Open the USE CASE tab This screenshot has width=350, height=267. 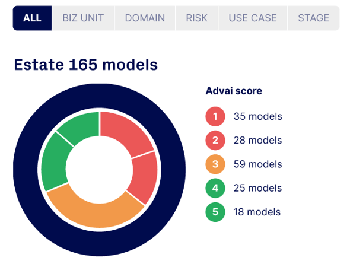point(253,18)
